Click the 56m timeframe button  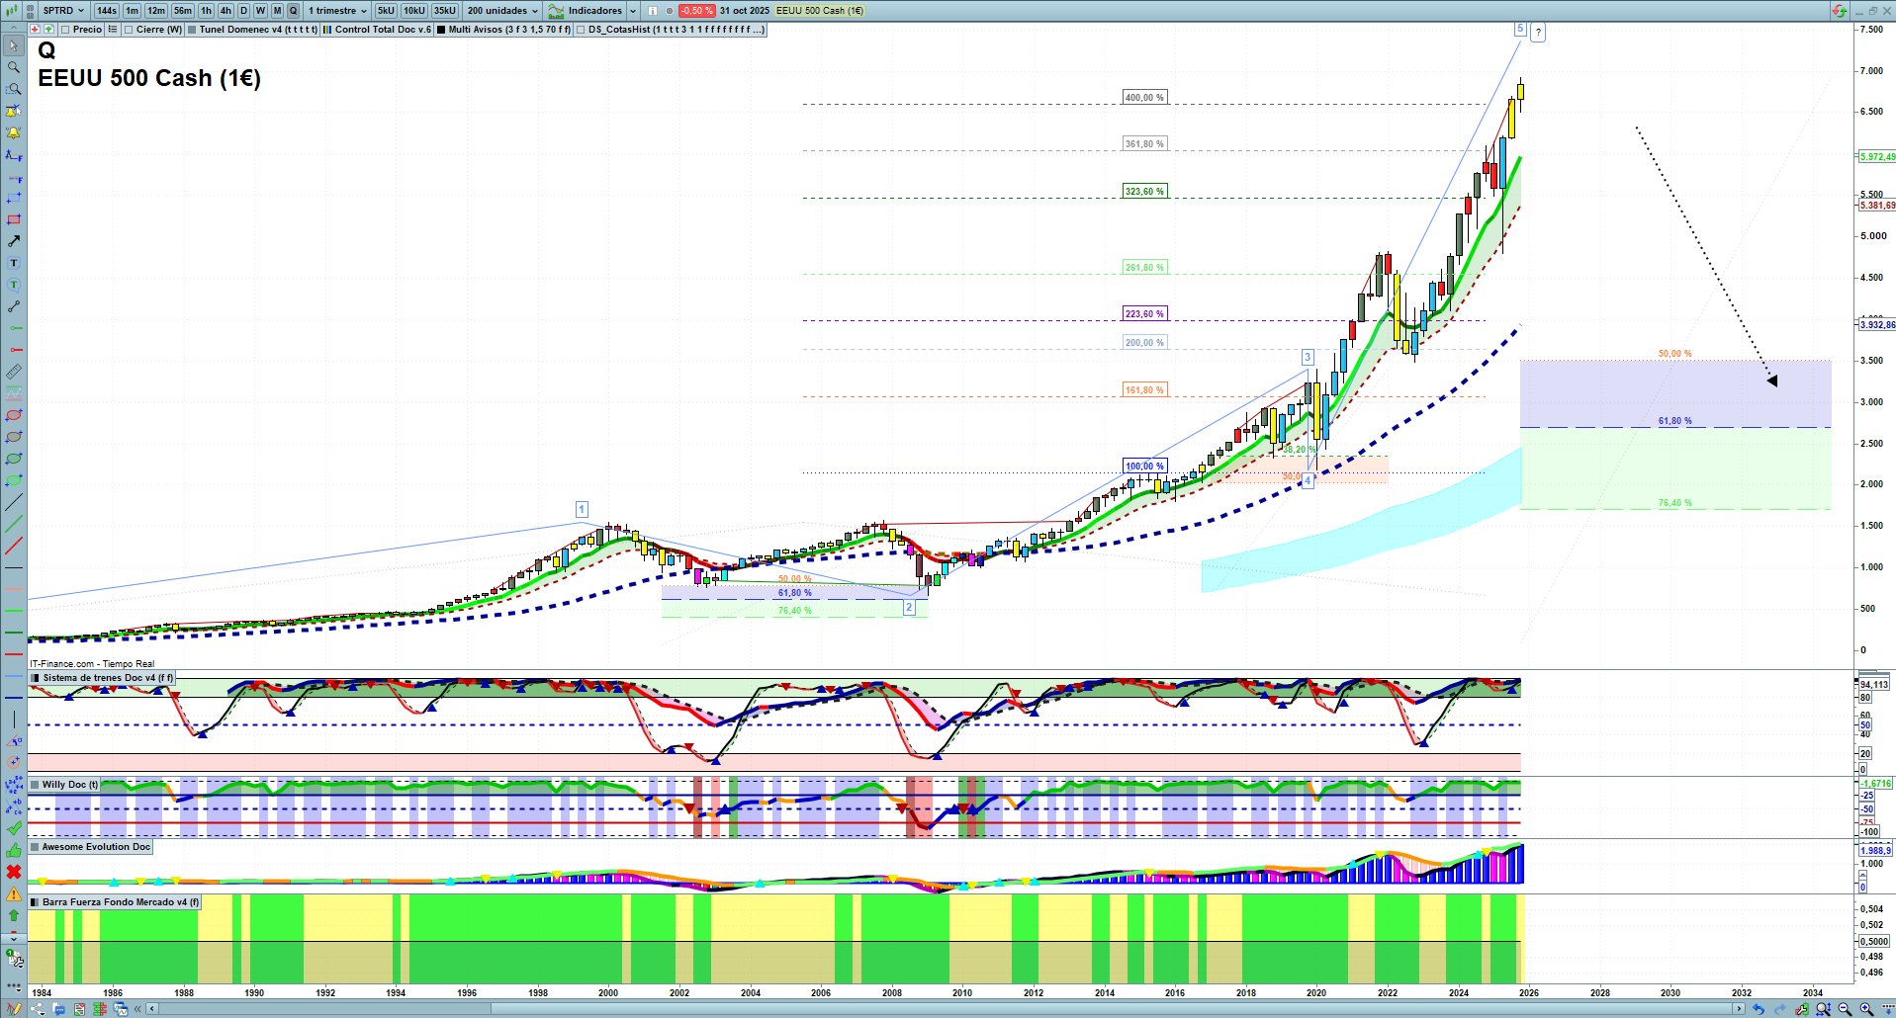pyautogui.click(x=183, y=11)
